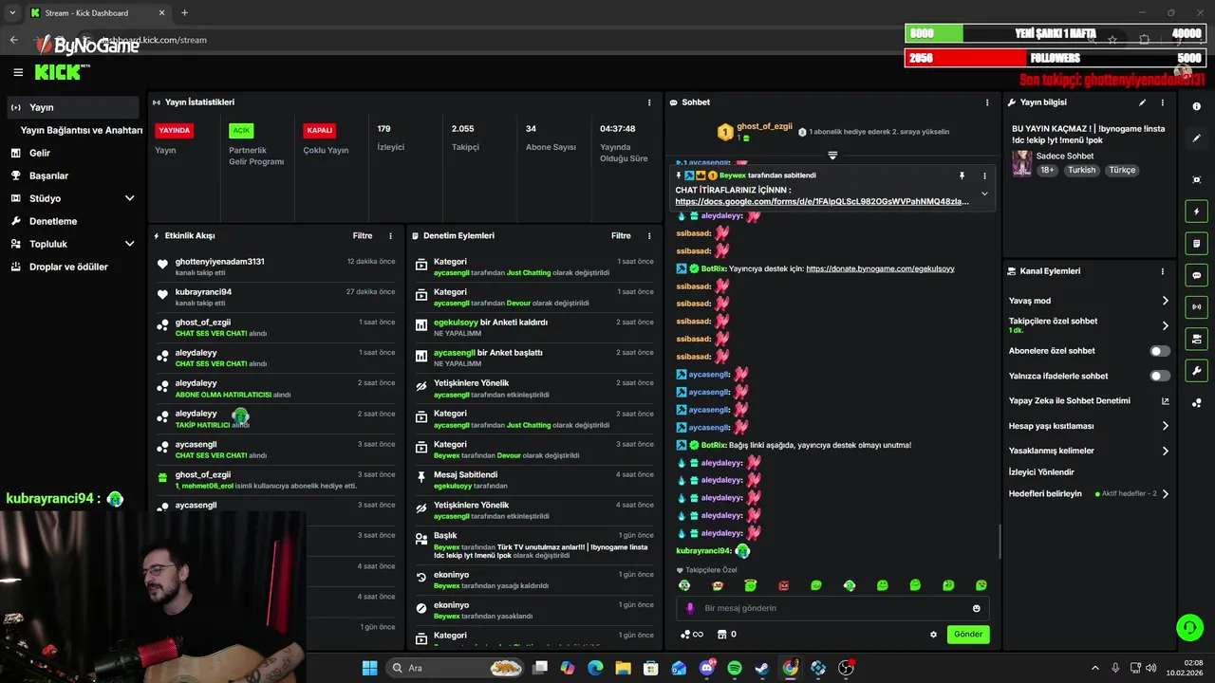Toggle the broadcast signal widget in the right sidebar
Image resolution: width=1215 pixels, height=683 pixels.
[1197, 306]
